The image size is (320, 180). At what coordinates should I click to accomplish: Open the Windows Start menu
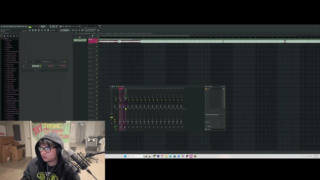125,156
